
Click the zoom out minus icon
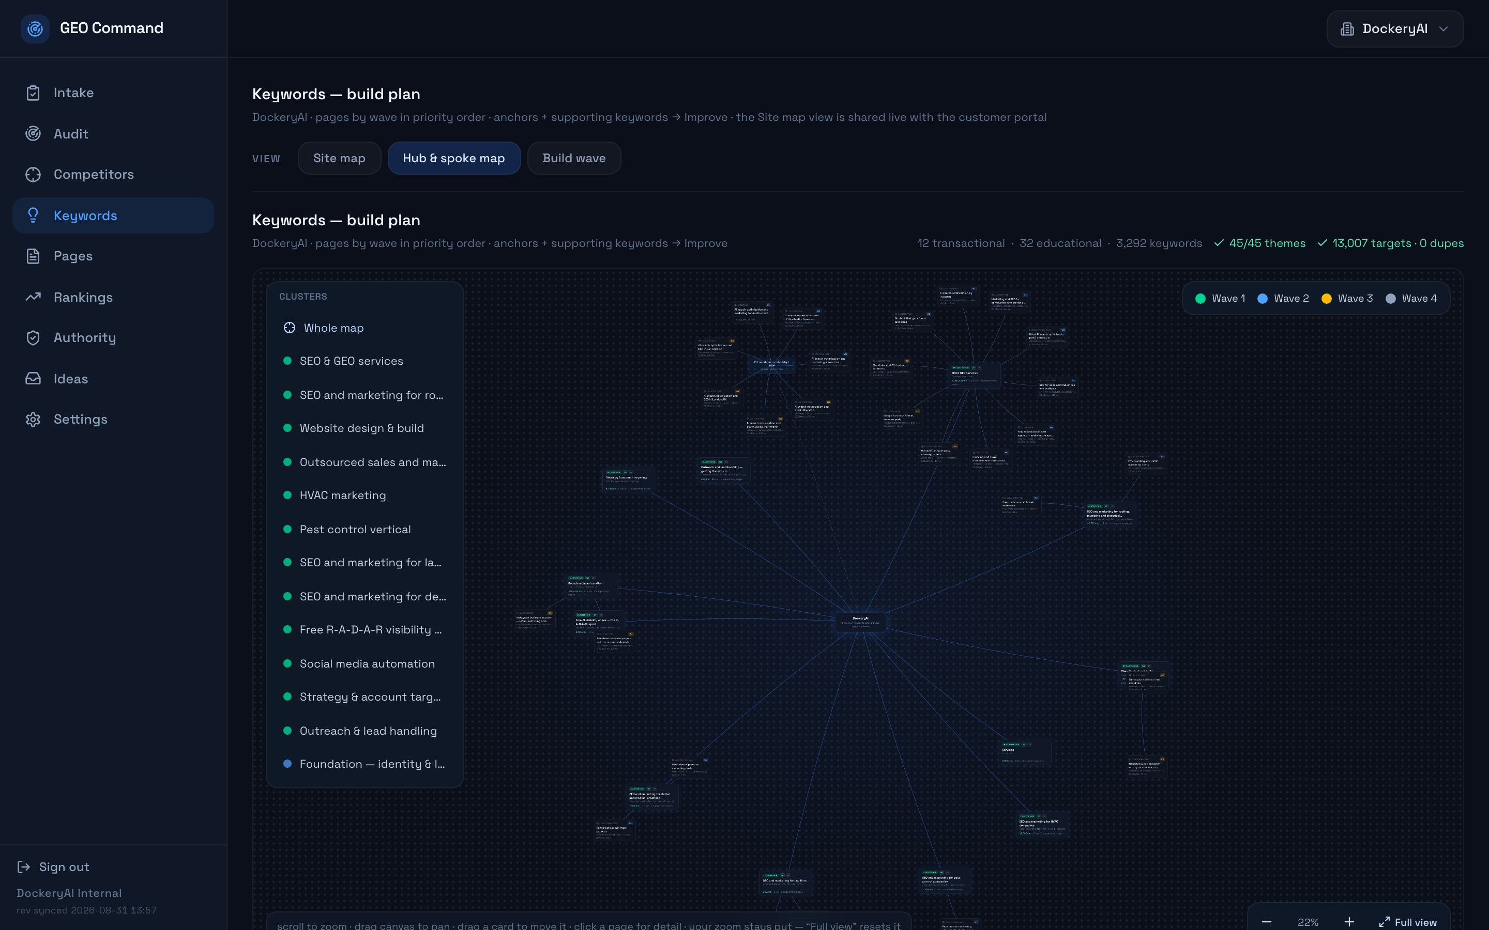[1266, 922]
